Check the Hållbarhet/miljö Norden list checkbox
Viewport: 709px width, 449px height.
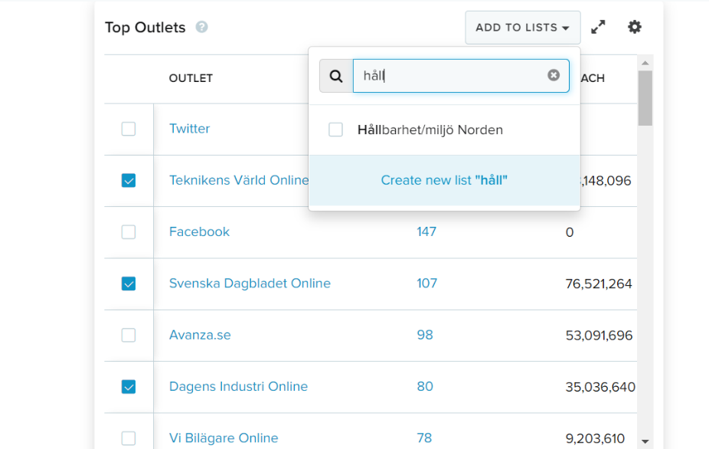click(x=335, y=130)
